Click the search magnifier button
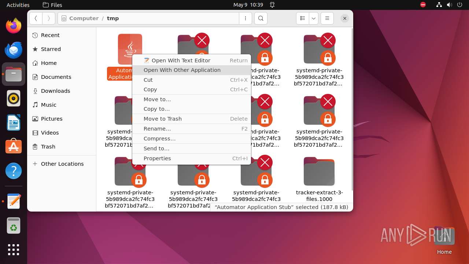Screen dimensions: 469x264 [x=261, y=18]
